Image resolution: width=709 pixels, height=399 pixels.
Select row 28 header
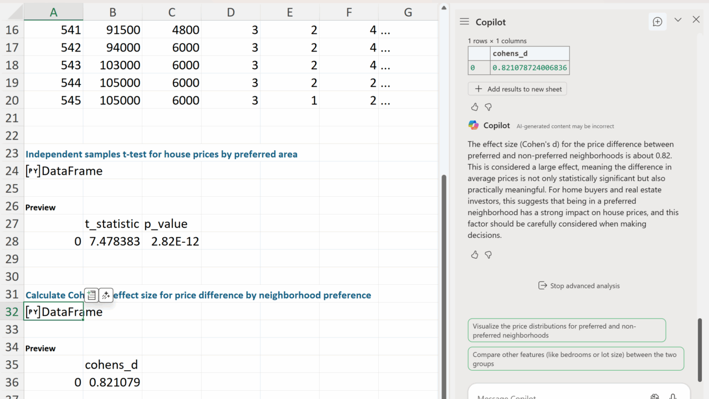pyautogui.click(x=12, y=242)
